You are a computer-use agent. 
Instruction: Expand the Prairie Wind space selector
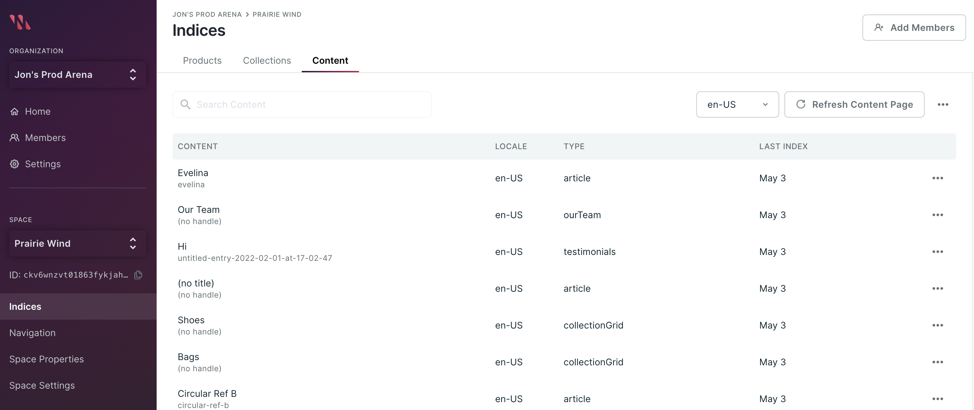pyautogui.click(x=77, y=243)
